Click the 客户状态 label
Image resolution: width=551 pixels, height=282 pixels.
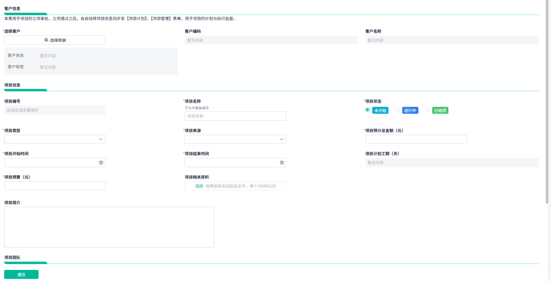pyautogui.click(x=16, y=56)
